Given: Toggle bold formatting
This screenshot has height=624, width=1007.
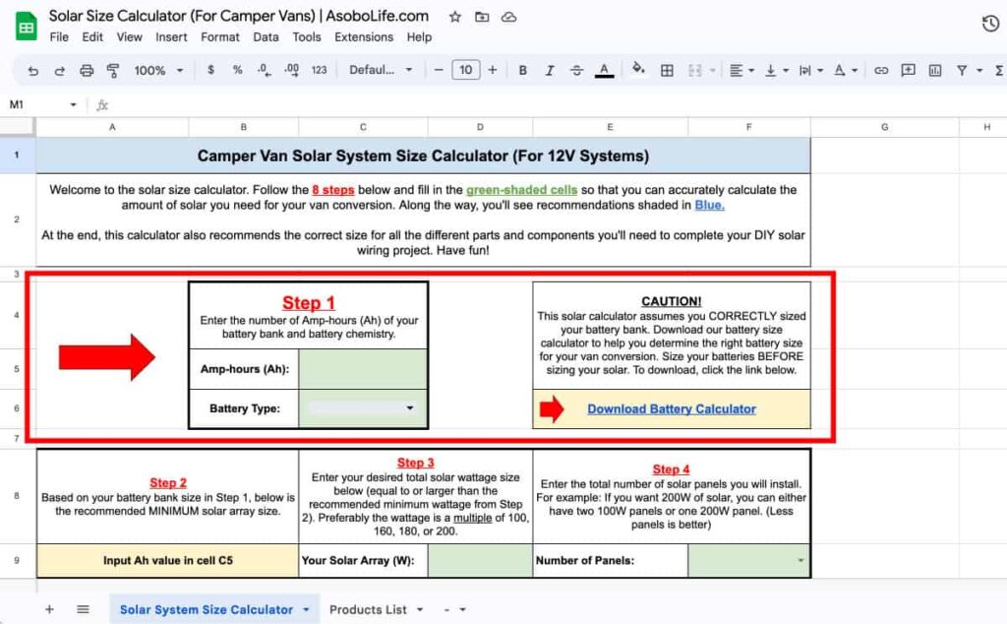Looking at the screenshot, I should (523, 70).
